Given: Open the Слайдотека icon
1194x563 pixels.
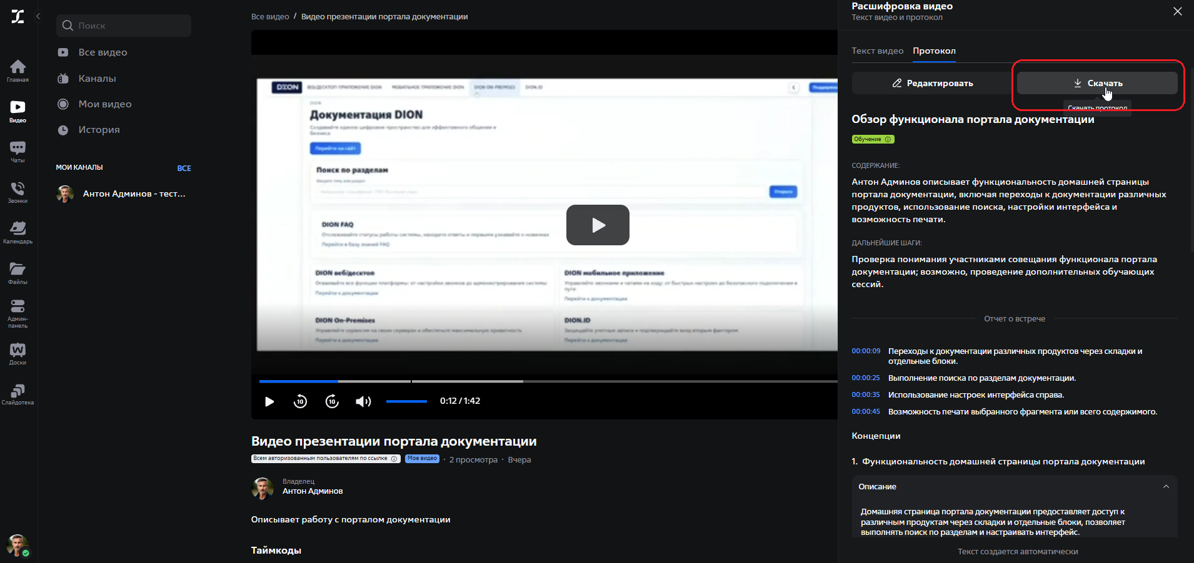Looking at the screenshot, I should point(18,393).
